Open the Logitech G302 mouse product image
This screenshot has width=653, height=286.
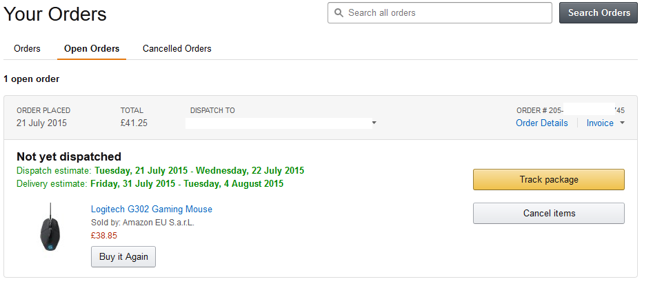click(50, 228)
